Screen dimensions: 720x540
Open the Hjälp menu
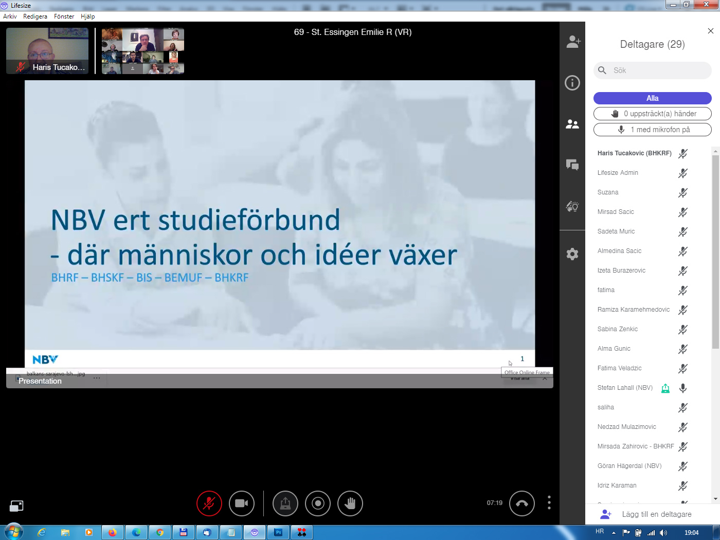[87, 16]
